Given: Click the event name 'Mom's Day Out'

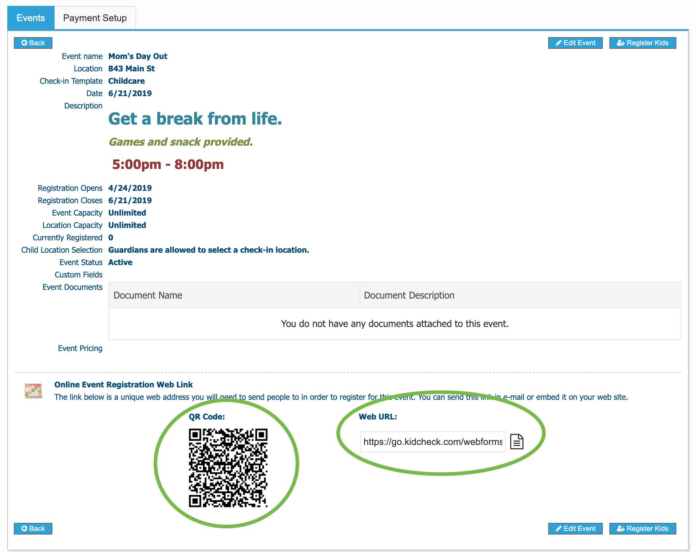Looking at the screenshot, I should (x=138, y=56).
